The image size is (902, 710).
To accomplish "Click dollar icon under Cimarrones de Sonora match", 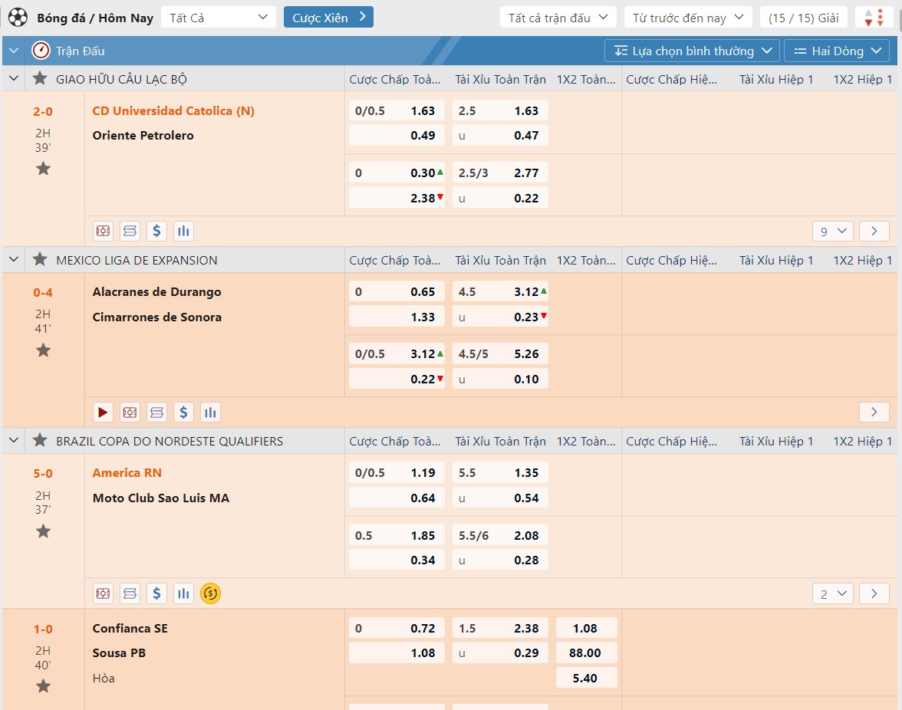I will click(x=183, y=413).
